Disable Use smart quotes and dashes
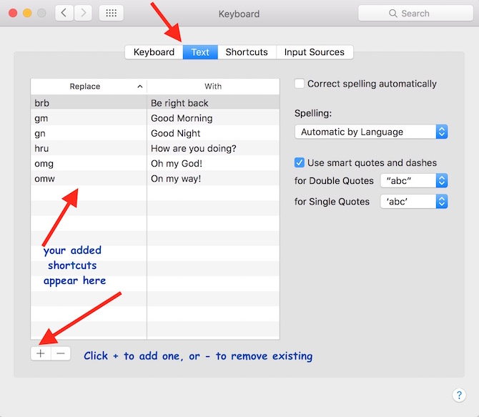This screenshot has width=479, height=417. coord(300,162)
